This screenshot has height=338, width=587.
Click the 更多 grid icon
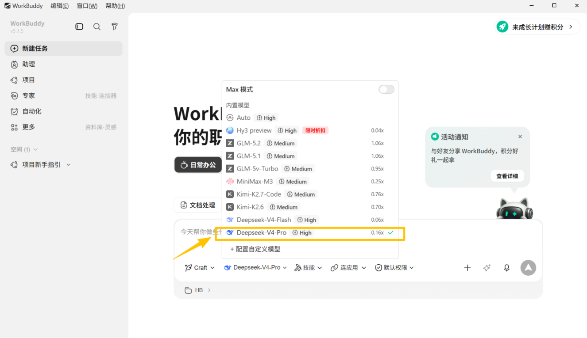[x=15, y=127]
